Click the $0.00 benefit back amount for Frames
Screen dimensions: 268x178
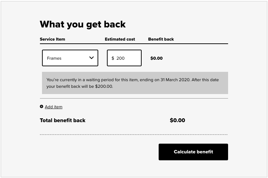156,58
